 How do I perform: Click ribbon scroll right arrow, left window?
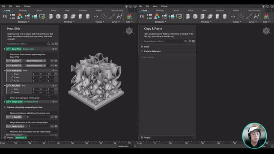134,10
